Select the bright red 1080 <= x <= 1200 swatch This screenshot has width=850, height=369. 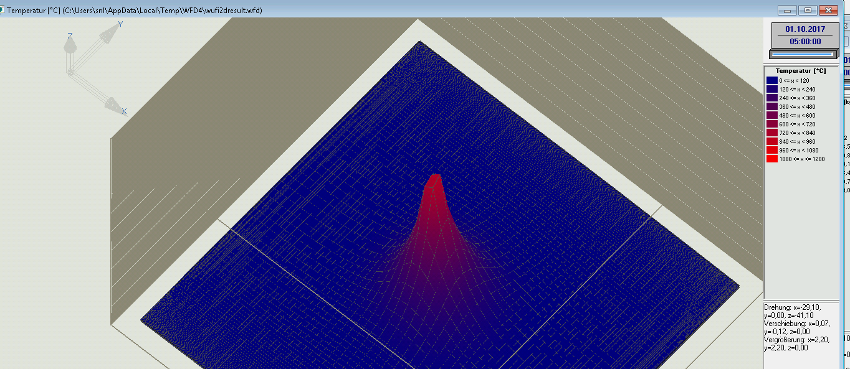click(x=771, y=159)
